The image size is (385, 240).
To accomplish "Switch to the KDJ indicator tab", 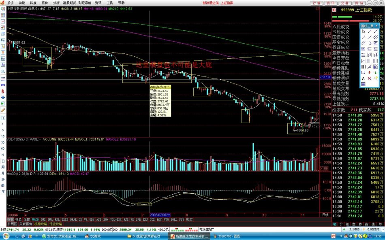I will coord(145,219).
